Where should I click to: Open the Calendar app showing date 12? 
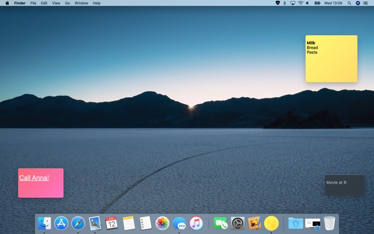point(112,223)
